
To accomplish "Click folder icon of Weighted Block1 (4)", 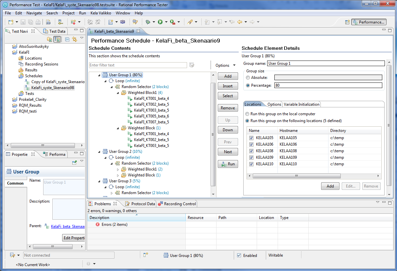I will (124, 93).
